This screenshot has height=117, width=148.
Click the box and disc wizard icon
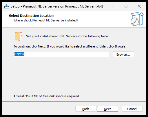[x=137, y=19]
